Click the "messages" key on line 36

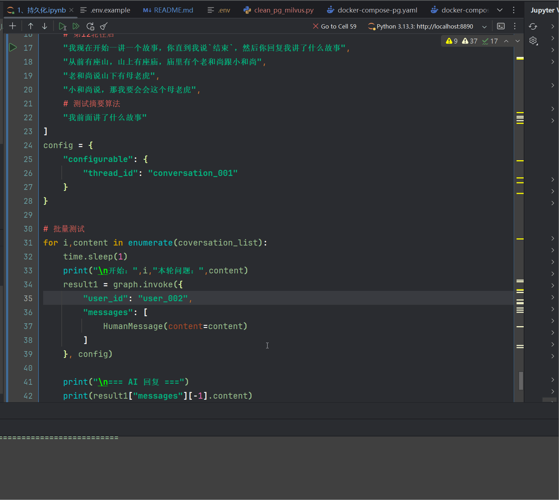pyautogui.click(x=108, y=312)
